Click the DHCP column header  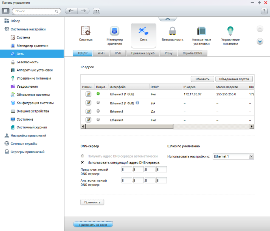(x=166, y=87)
